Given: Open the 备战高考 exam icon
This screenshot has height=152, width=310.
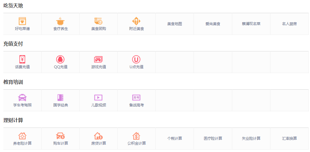Looking at the screenshot, I should [x=136, y=98].
